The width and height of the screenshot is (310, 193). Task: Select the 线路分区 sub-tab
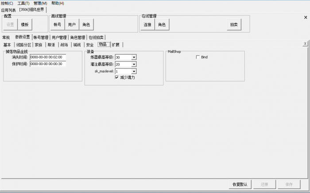point(23,45)
